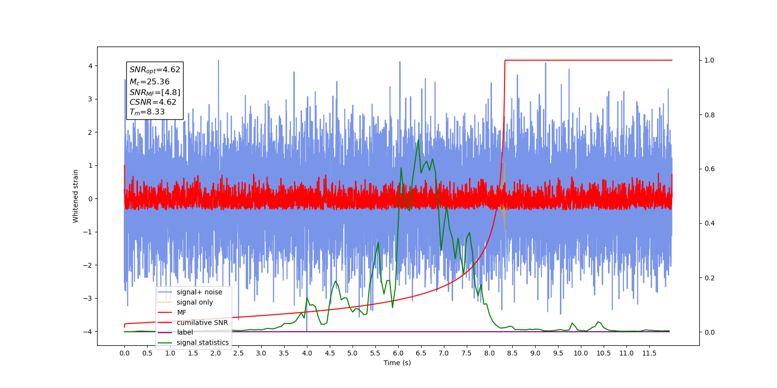Click the x-axis tick label 4.0

click(307, 353)
